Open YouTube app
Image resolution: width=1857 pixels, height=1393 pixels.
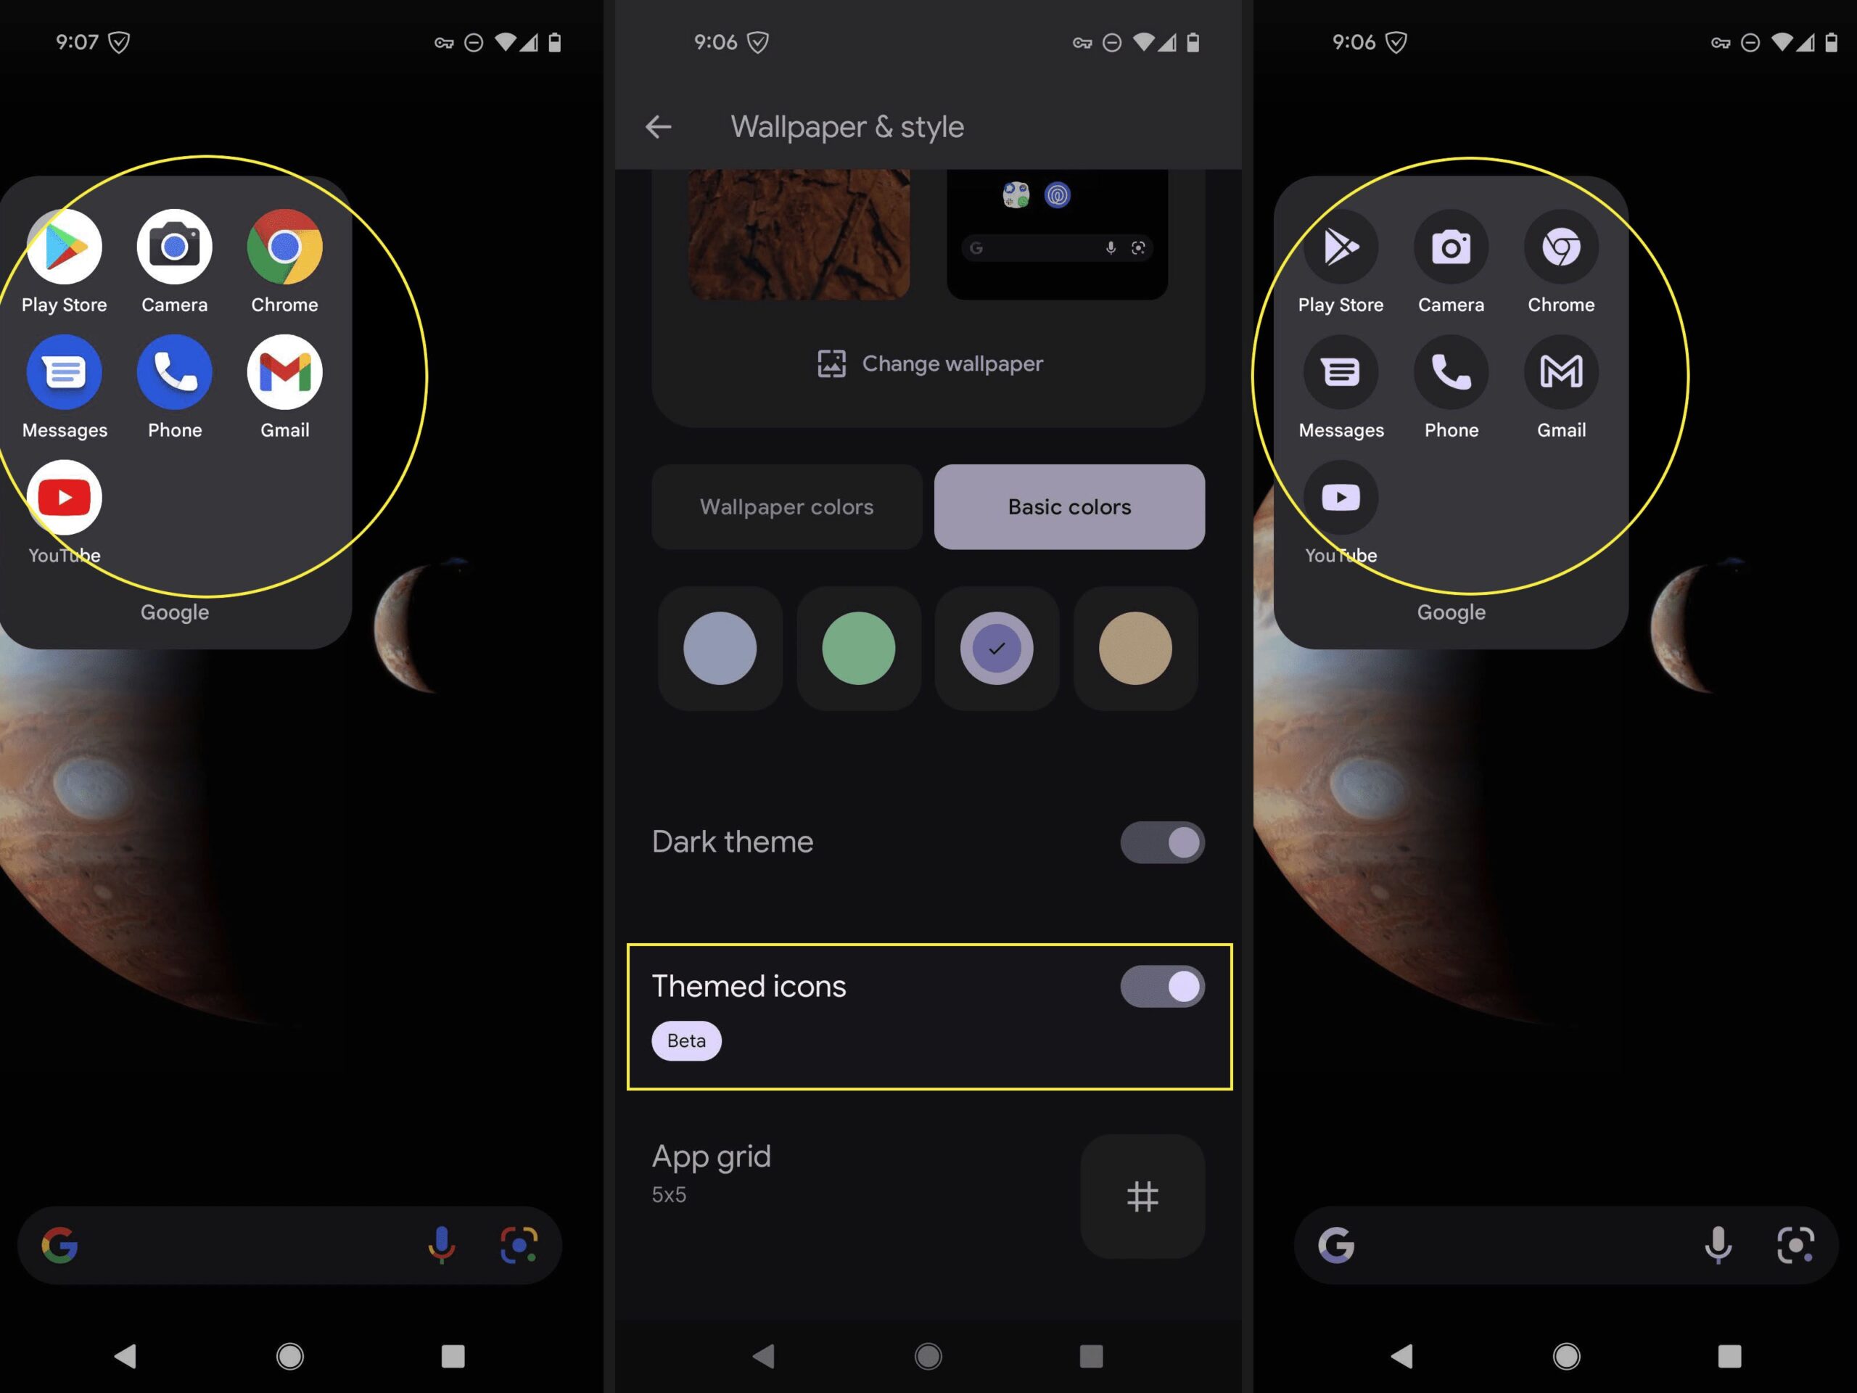pos(65,498)
